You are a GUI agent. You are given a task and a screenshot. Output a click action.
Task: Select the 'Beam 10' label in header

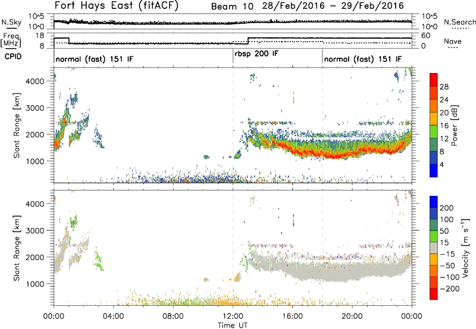pos(232,7)
